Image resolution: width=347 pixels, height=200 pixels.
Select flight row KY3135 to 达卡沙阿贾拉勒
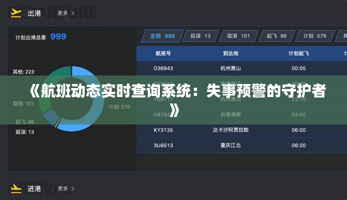[231, 130]
